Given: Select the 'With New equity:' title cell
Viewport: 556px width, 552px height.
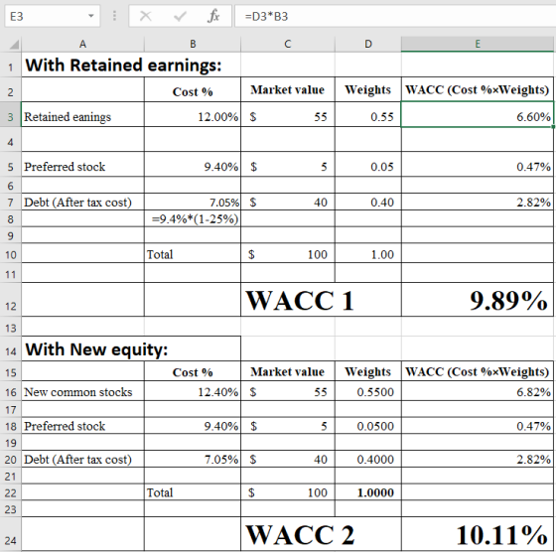Looking at the screenshot, I should click(x=131, y=348).
